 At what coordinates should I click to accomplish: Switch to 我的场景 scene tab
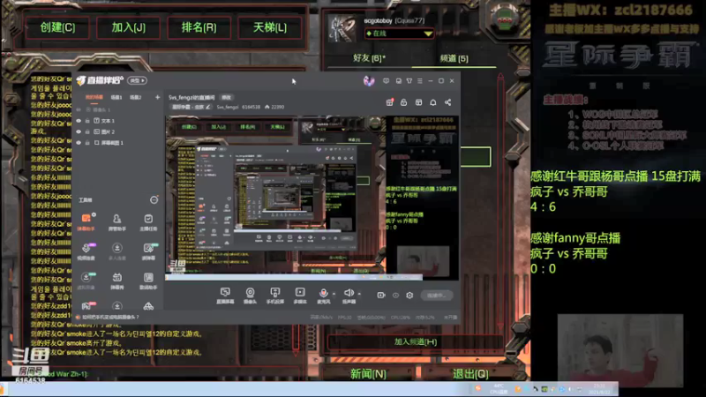point(94,97)
